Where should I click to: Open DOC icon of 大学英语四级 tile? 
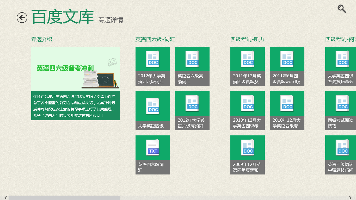click(x=152, y=106)
